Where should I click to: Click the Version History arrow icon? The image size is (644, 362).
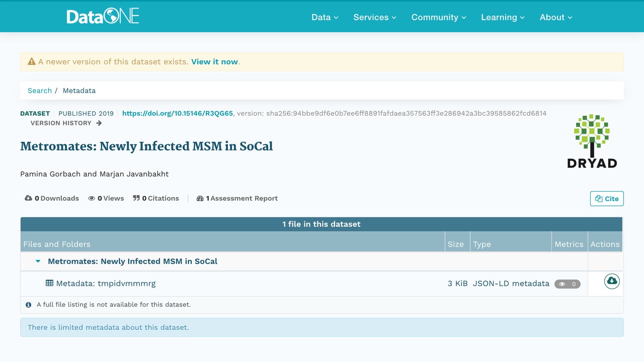point(99,123)
